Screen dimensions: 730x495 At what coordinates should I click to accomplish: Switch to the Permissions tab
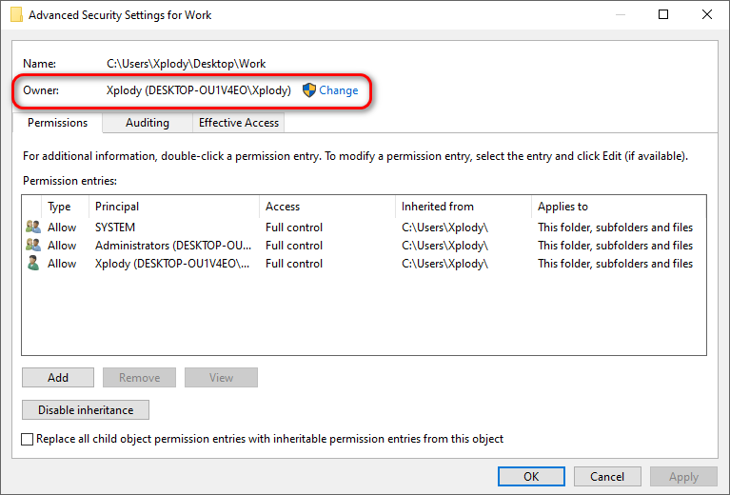(x=57, y=123)
